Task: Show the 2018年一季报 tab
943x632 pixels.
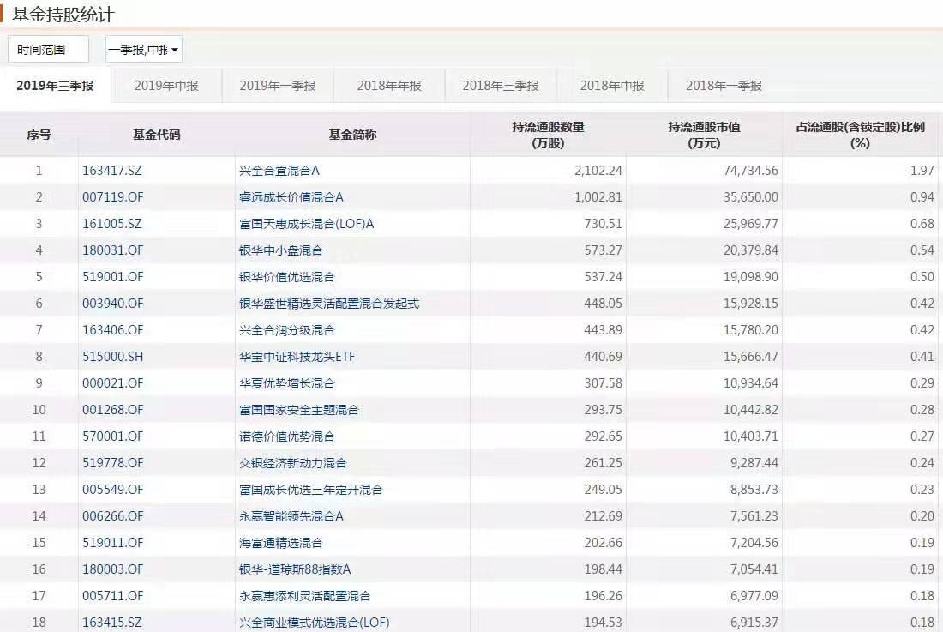Action: (x=724, y=86)
